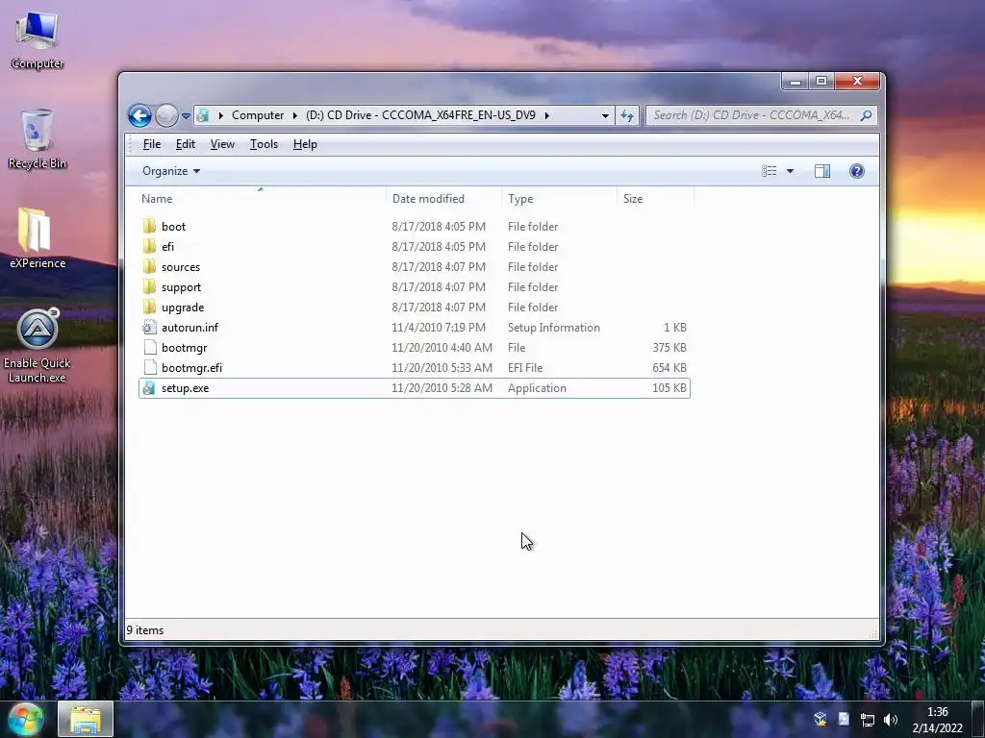Expand the arrow after Computer breadcrumb
This screenshot has width=985, height=738.
tap(294, 115)
